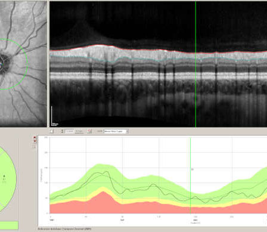Image resolution: width=267 pixels, height=232 pixels.
Task: Click the square icon left of the zoom stepper
Action: (x=51, y=131)
